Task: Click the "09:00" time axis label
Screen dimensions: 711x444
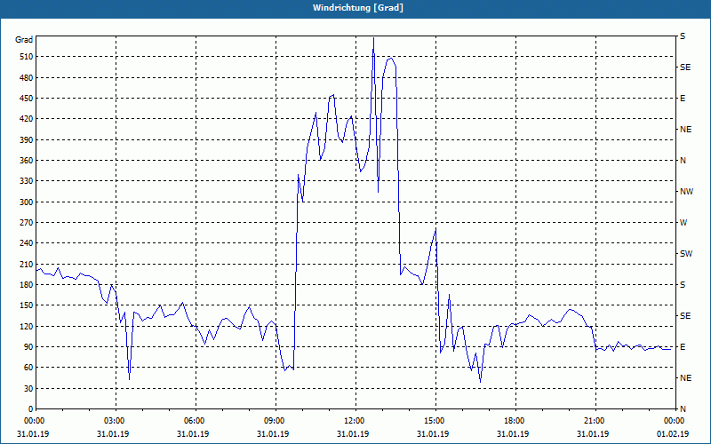Action: click(276, 421)
